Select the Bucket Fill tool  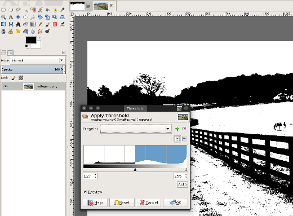coord(25,24)
